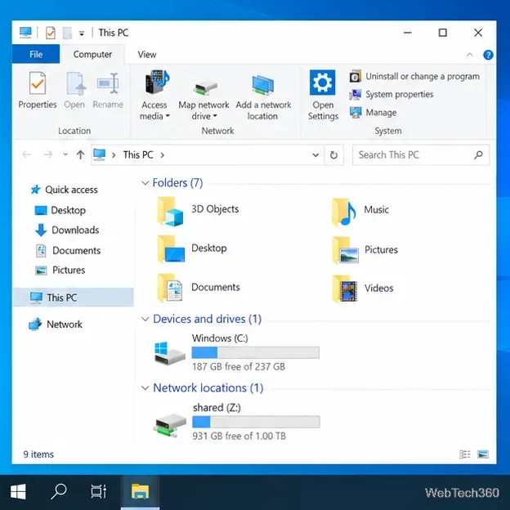The height and width of the screenshot is (510, 510).
Task: Click the 187 GB free of 237 GB text
Action: coord(239,367)
